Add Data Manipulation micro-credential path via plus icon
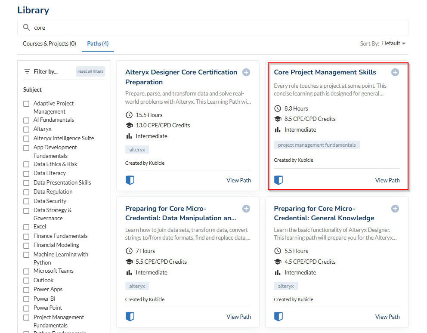Screen dimensions: 427x333 click(x=246, y=209)
